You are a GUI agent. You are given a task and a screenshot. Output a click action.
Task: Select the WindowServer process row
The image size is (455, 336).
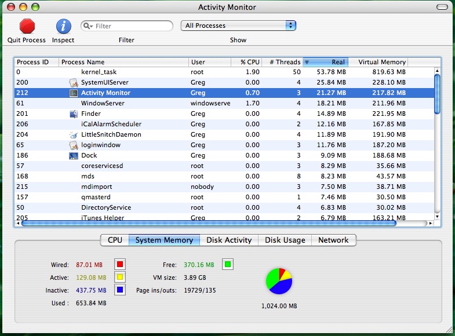click(x=224, y=104)
